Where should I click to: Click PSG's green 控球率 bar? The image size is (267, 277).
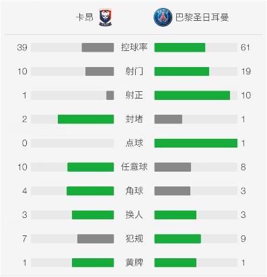click(180, 48)
